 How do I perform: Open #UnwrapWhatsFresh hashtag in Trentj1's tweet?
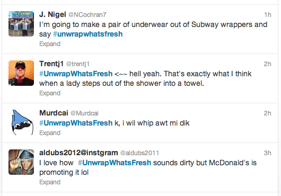pos(76,74)
